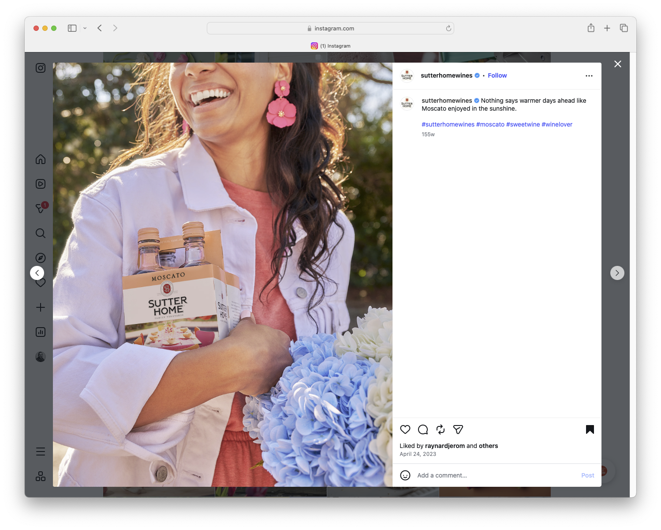Repost using the repost arrows icon
The width and height of the screenshot is (661, 530).
click(x=441, y=429)
